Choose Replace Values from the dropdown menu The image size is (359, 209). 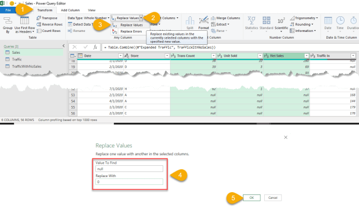click(x=131, y=25)
